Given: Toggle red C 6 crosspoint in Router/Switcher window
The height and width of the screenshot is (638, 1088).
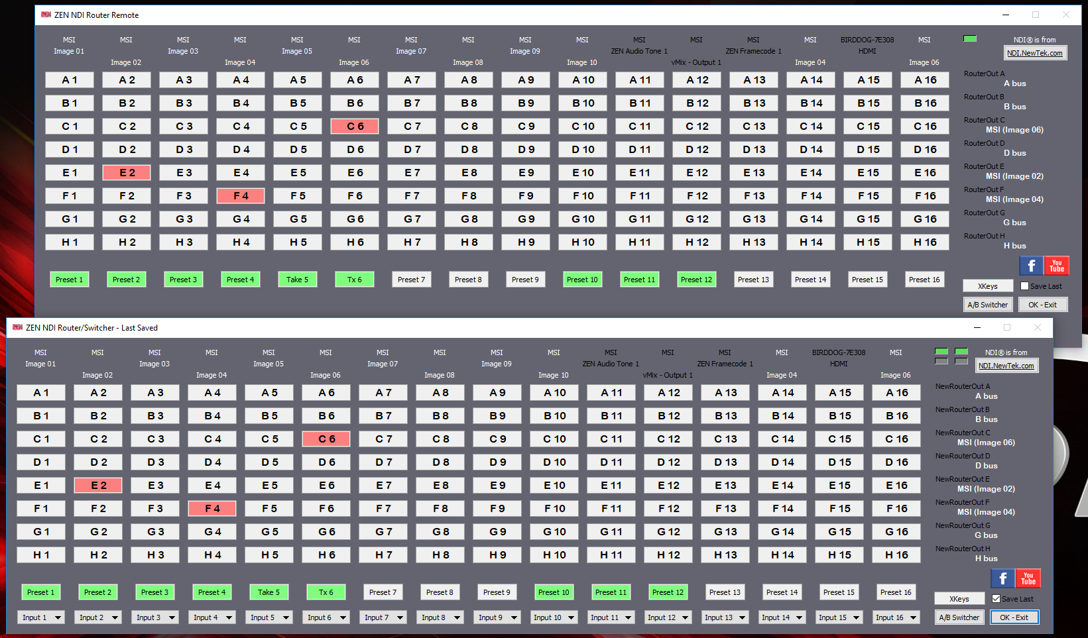Looking at the screenshot, I should click(326, 439).
